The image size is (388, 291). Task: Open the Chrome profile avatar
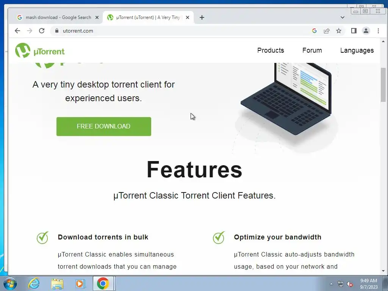(x=366, y=31)
